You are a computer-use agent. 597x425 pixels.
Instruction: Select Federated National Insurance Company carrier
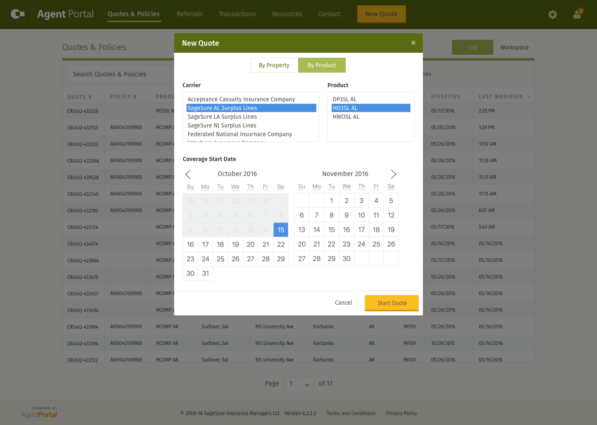(251, 134)
